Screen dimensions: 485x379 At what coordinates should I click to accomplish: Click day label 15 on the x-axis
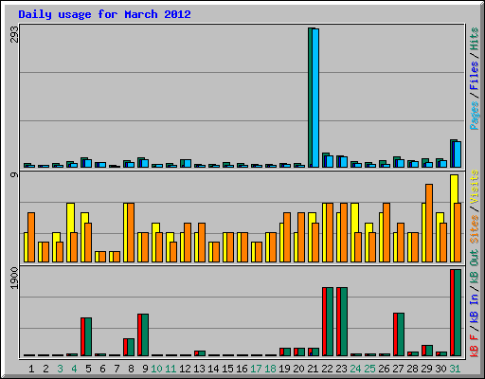[x=227, y=369]
